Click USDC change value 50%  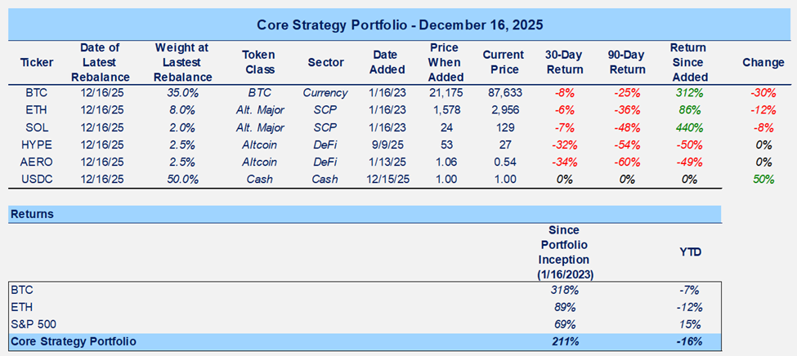(763, 179)
